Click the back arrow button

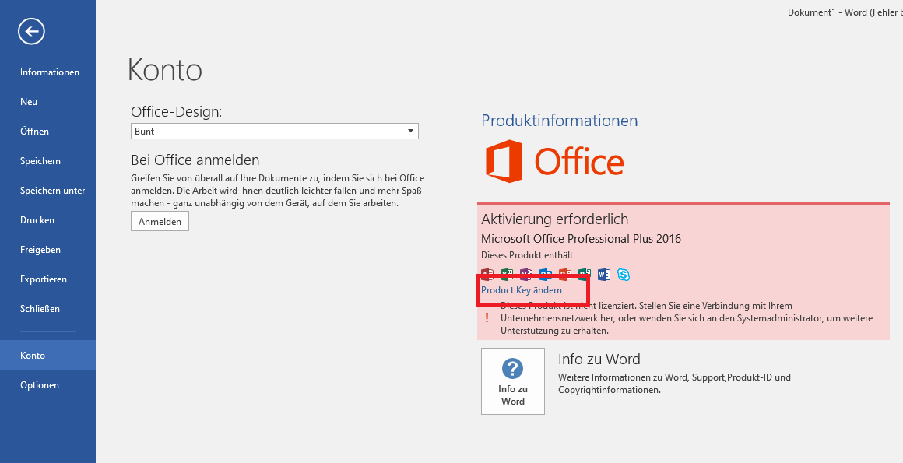coord(32,31)
